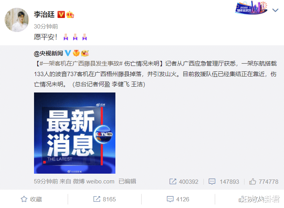The width and height of the screenshot is (284, 208).
Task: Click the crown membership badge icon
Action: click(70, 14)
